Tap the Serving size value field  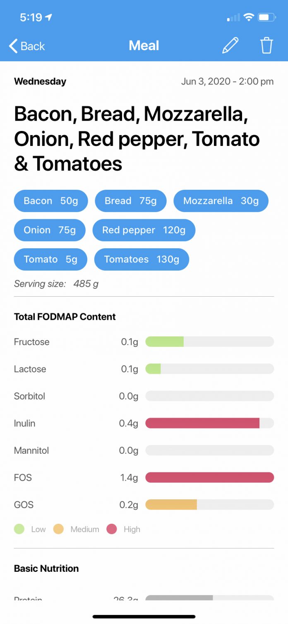click(x=85, y=284)
